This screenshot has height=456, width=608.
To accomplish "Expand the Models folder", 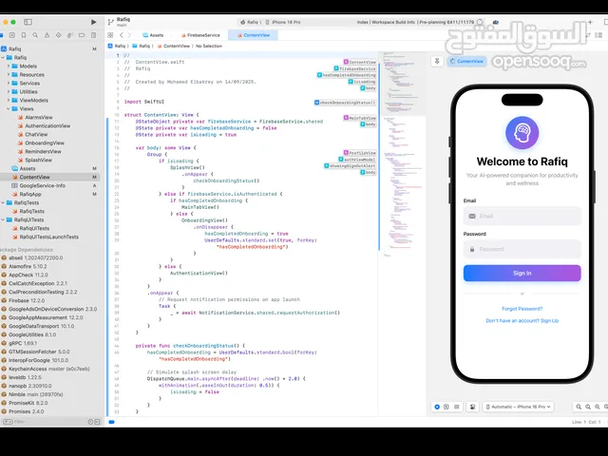I will point(9,66).
